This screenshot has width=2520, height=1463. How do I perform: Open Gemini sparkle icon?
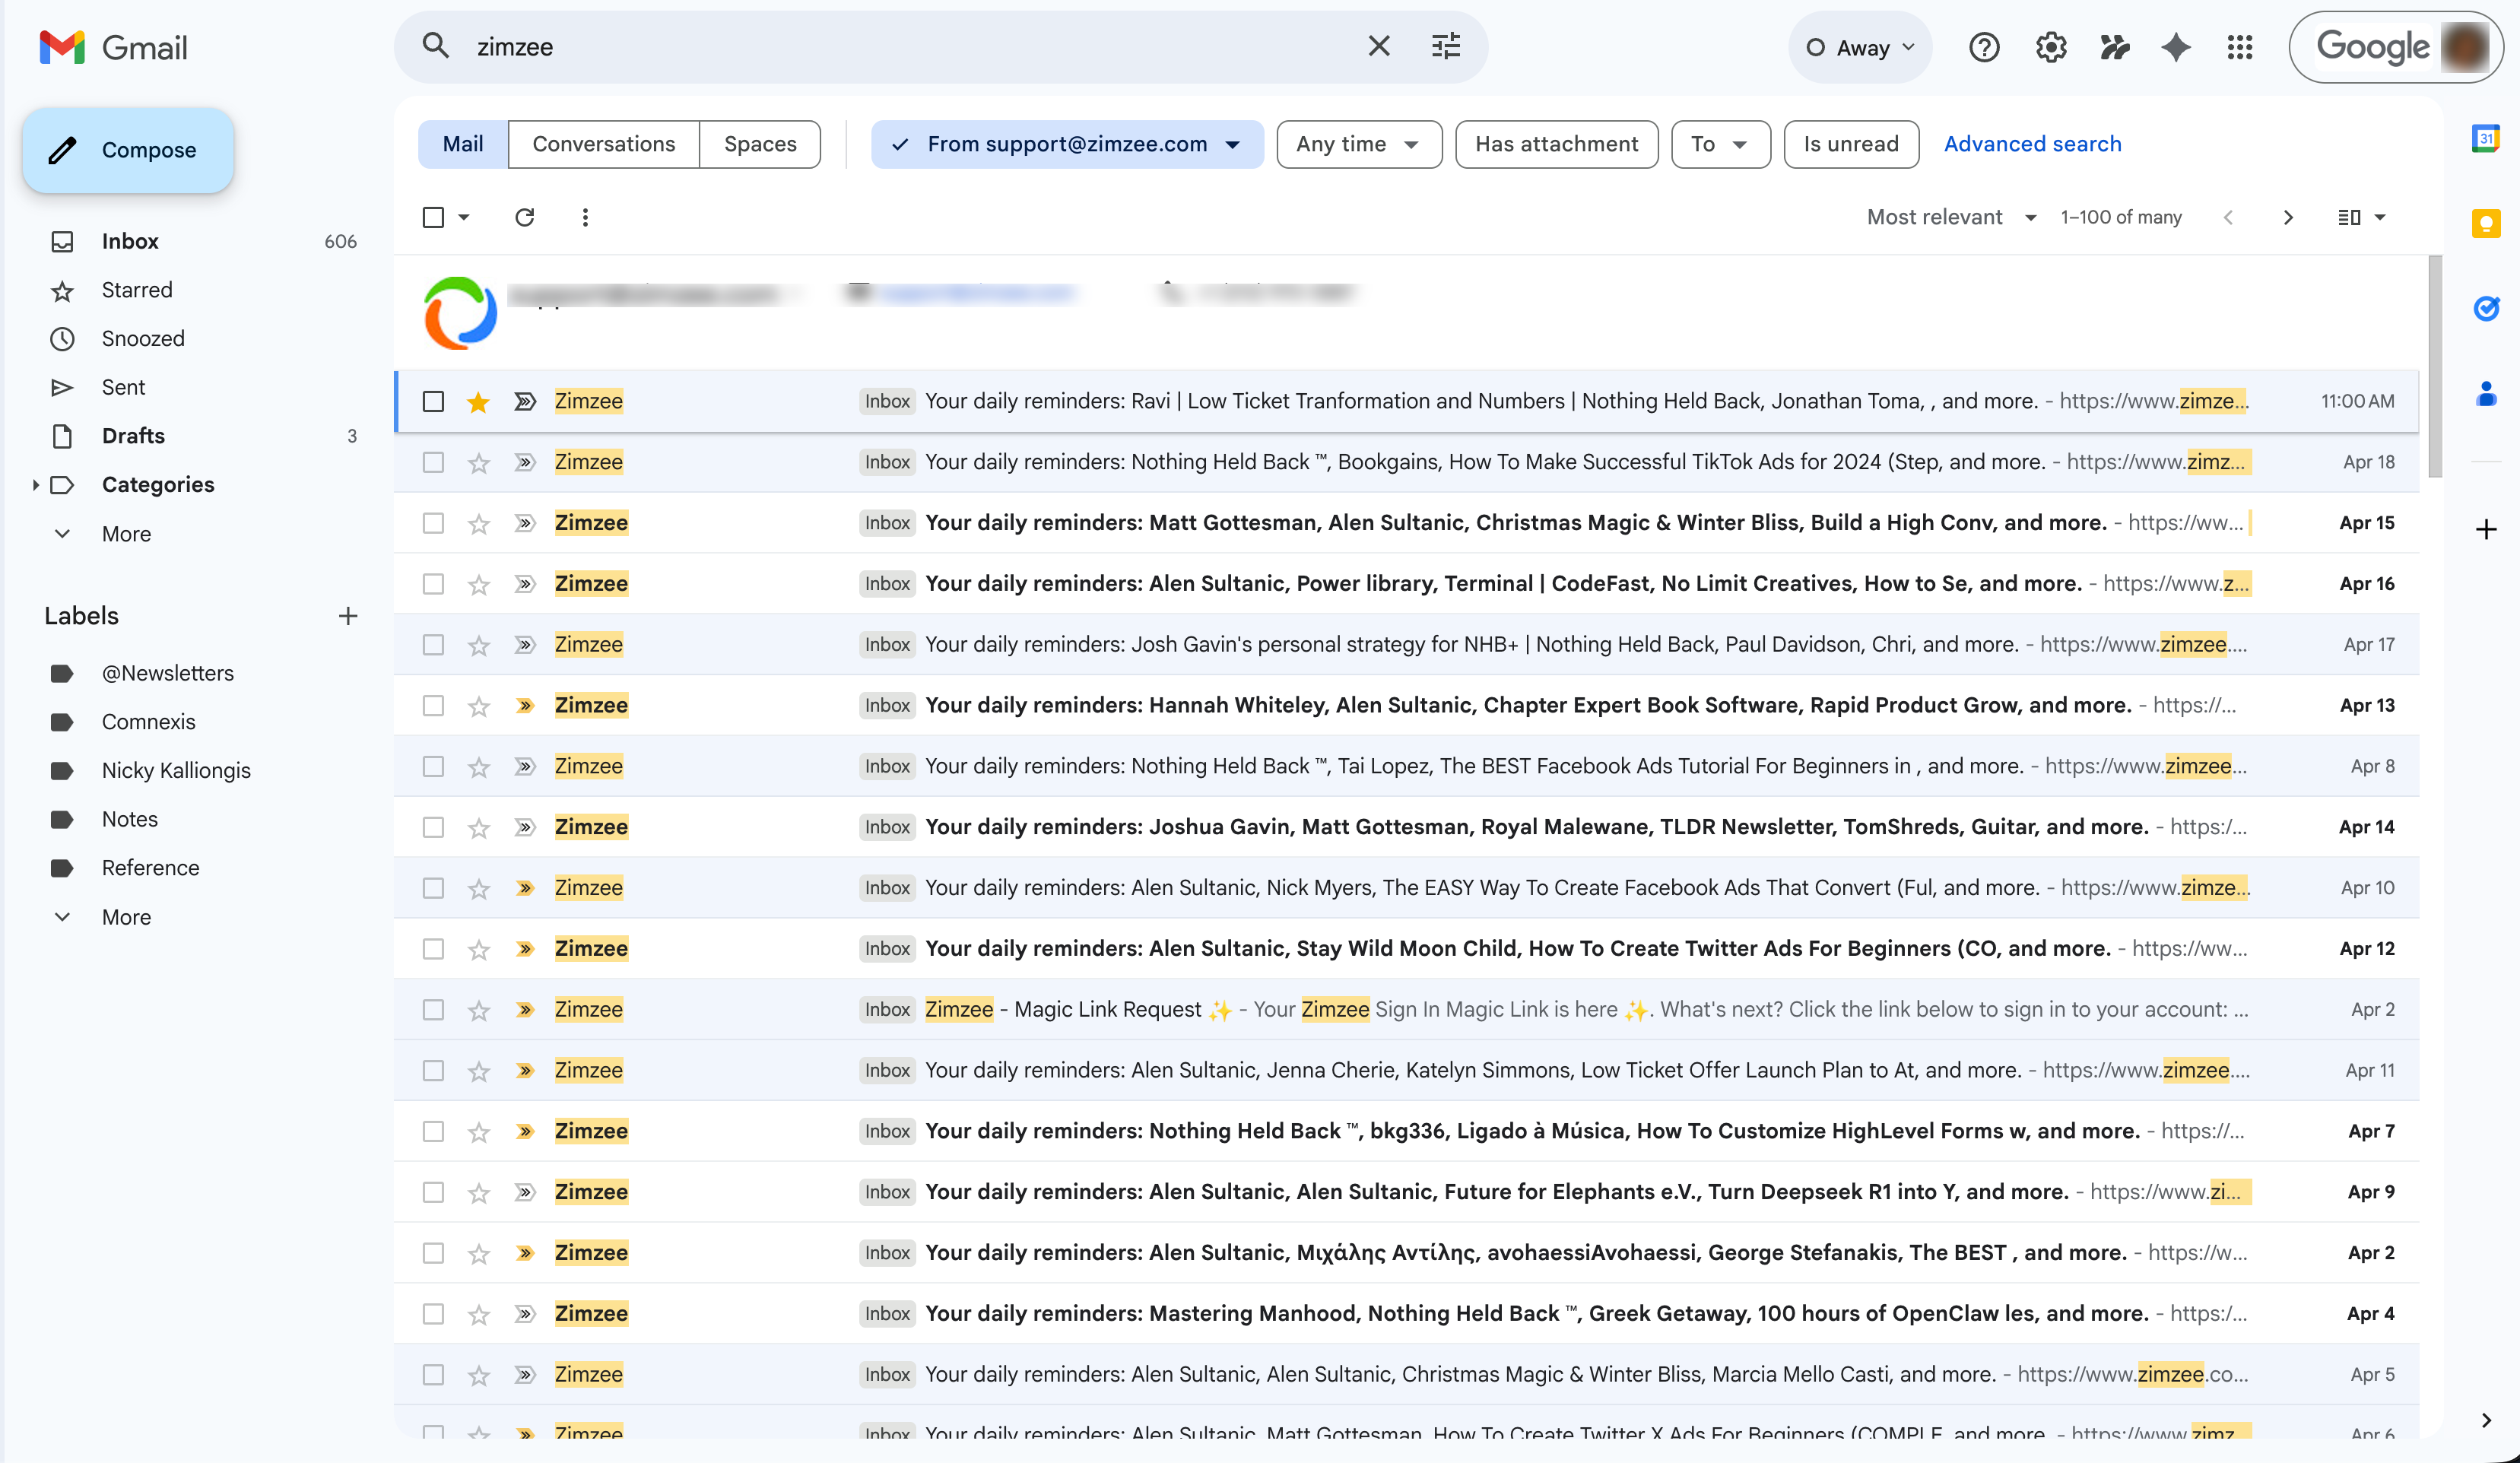point(2176,47)
